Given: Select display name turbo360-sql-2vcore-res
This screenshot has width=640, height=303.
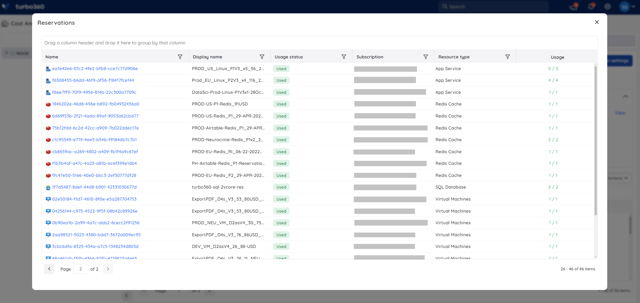Looking at the screenshot, I should (218, 187).
